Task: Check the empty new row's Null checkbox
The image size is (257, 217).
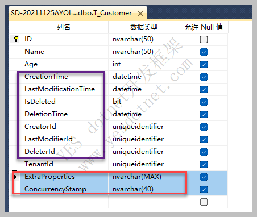Action: click(x=204, y=202)
